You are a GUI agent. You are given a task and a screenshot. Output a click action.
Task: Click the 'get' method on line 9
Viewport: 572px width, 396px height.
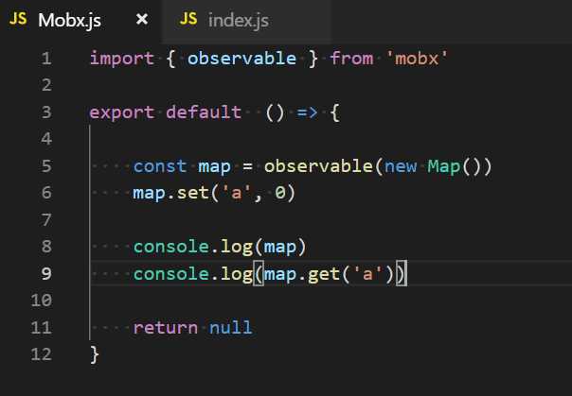tap(324, 274)
